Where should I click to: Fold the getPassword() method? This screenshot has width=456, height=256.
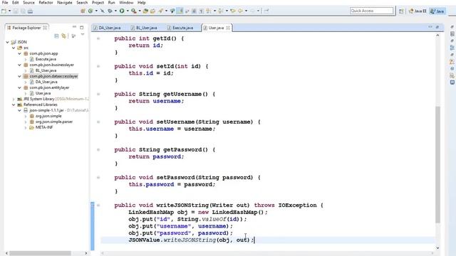click(98, 150)
